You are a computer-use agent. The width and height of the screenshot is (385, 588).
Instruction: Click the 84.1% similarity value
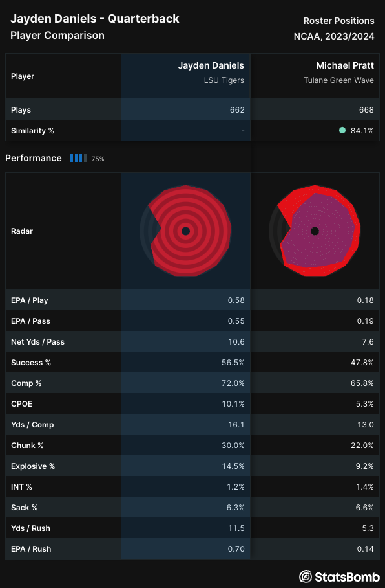click(x=362, y=131)
